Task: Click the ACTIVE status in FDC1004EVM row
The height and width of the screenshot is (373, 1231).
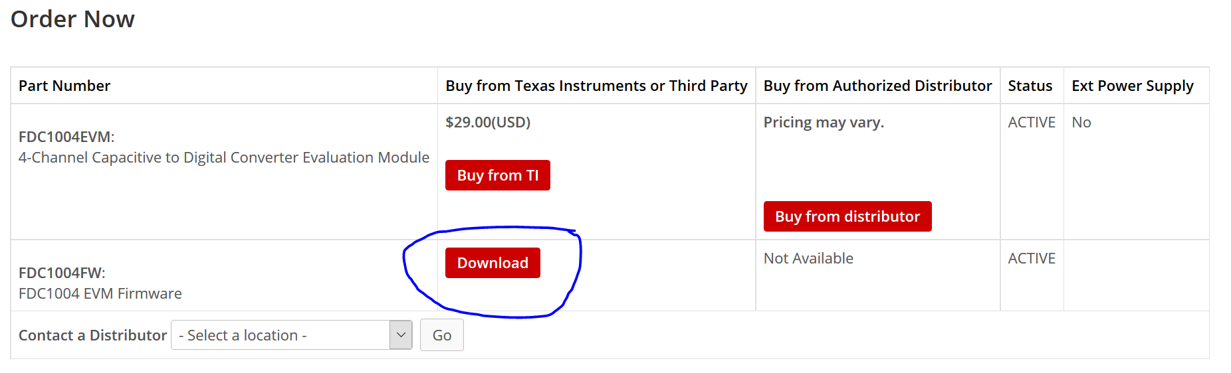Action: tap(1032, 122)
